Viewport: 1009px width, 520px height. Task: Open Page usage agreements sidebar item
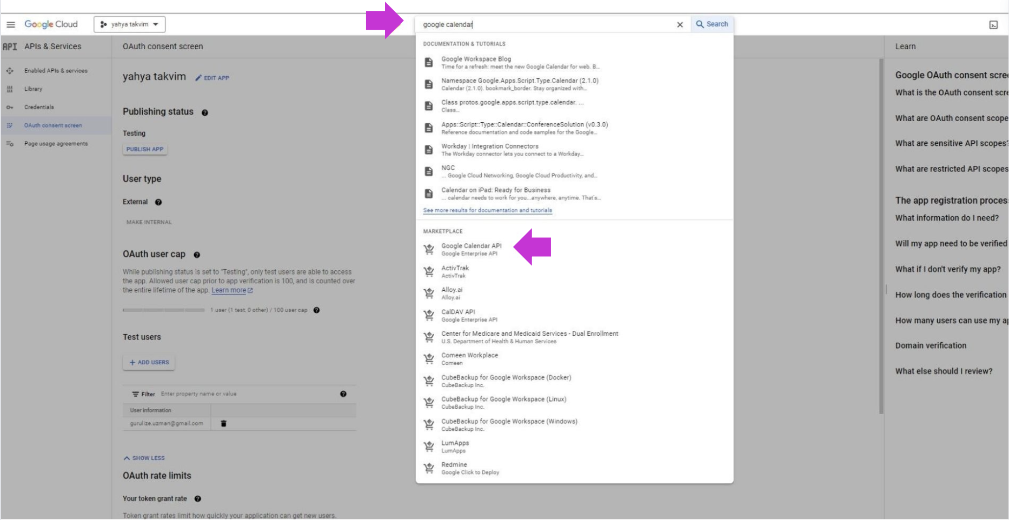point(56,144)
